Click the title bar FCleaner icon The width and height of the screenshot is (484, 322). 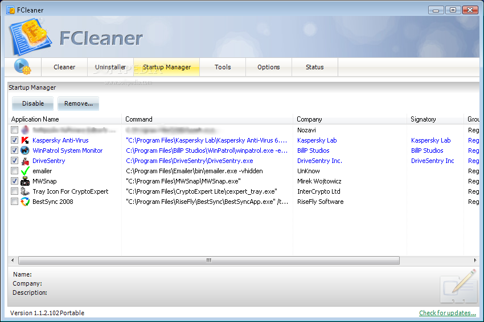[10, 10]
